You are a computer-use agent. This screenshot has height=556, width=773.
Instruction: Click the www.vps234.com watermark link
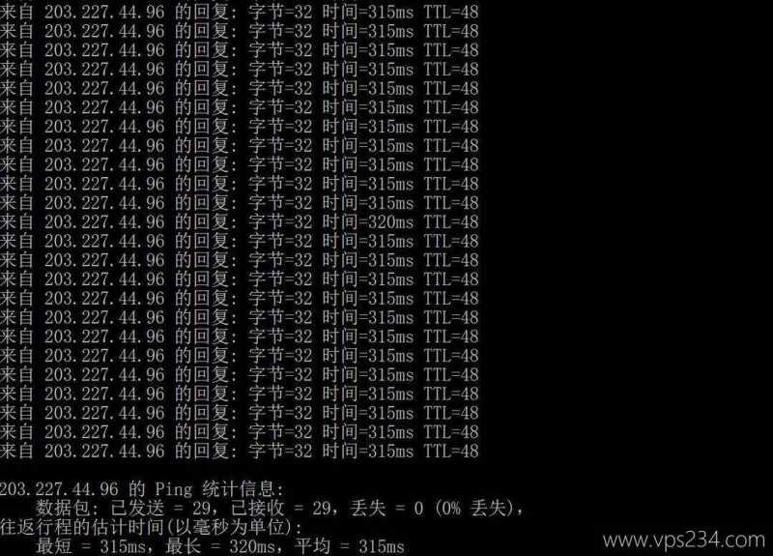coord(683,540)
